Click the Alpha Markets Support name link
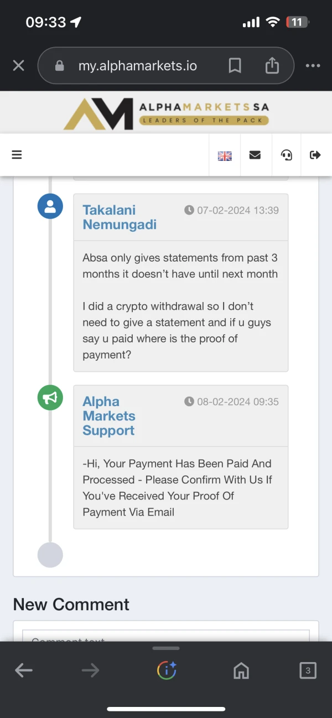332x718 pixels. pos(108,416)
